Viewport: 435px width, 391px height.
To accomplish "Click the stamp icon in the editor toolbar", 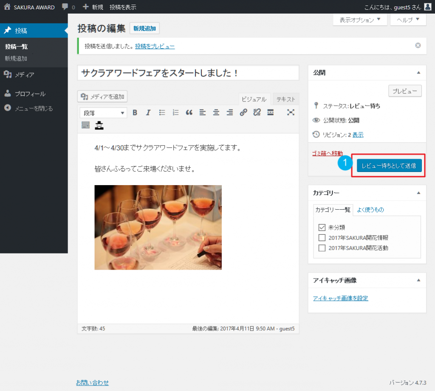I will pyautogui.click(x=99, y=125).
